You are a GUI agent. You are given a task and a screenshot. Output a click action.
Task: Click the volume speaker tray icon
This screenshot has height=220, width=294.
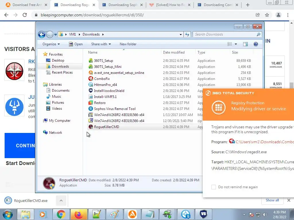[x=265, y=215]
